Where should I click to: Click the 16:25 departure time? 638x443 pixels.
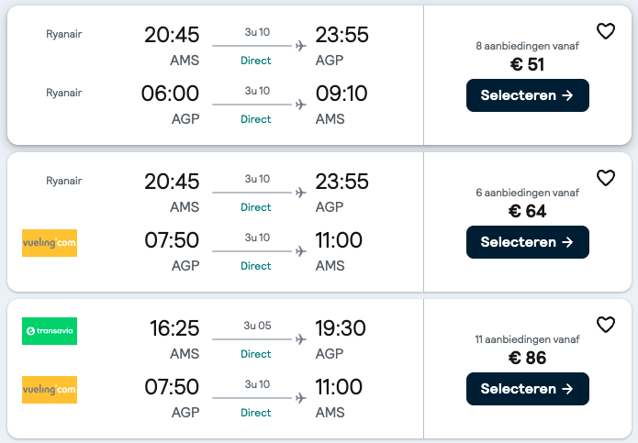[x=174, y=328]
